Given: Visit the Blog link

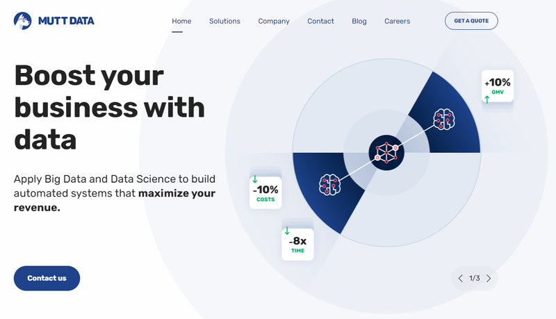Looking at the screenshot, I should [x=359, y=22].
